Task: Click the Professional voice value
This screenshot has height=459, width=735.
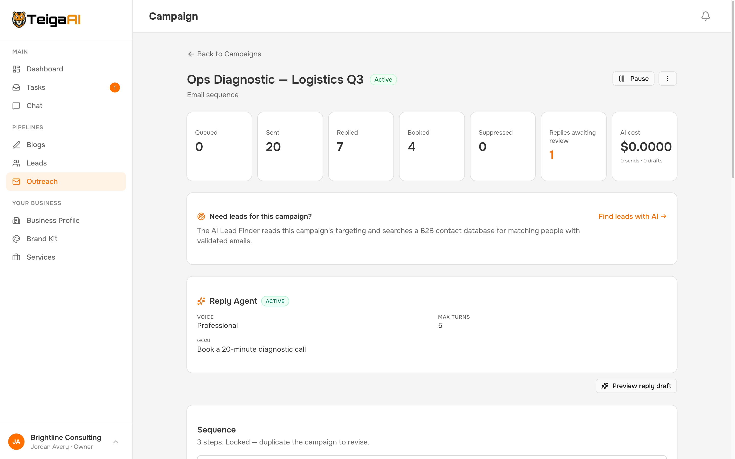Action: click(217, 325)
